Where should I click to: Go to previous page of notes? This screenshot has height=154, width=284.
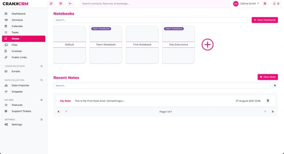point(66,111)
